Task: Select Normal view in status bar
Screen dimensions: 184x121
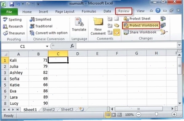Action: coord(108,115)
